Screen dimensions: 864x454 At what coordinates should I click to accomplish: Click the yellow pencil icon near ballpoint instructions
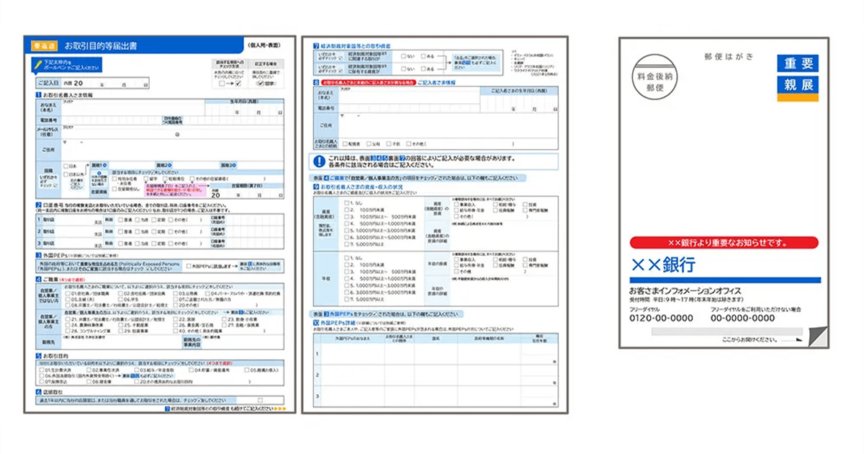click(x=37, y=65)
